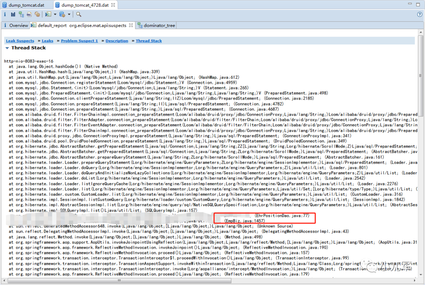
Task: Open the Histogram view
Action: tap(13, 14)
